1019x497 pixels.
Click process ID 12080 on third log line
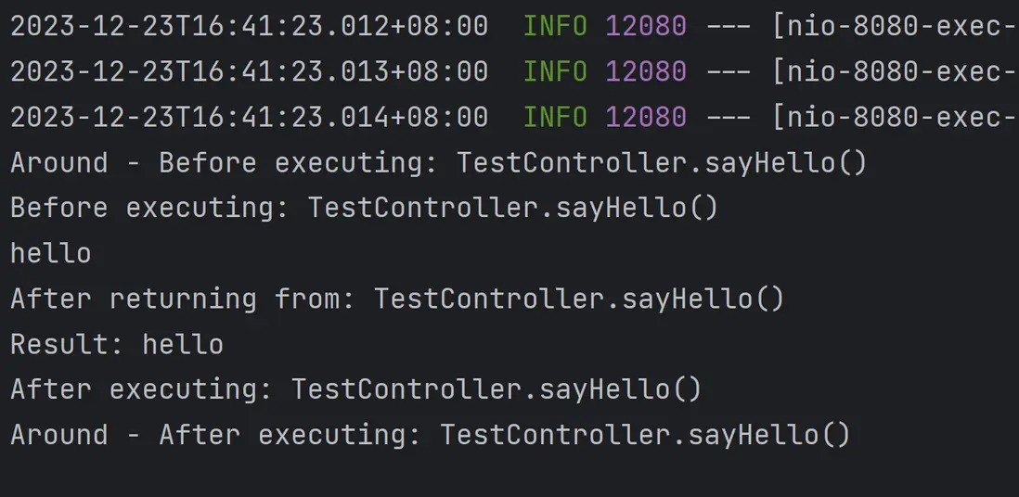pos(646,117)
